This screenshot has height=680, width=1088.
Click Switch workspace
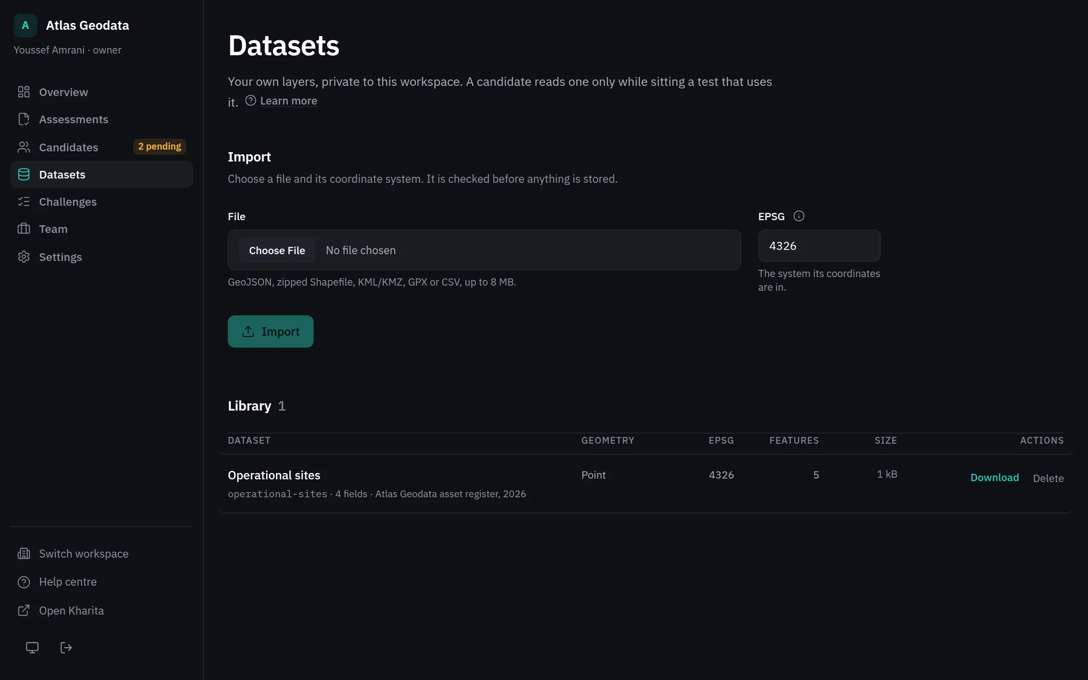pyautogui.click(x=102, y=554)
